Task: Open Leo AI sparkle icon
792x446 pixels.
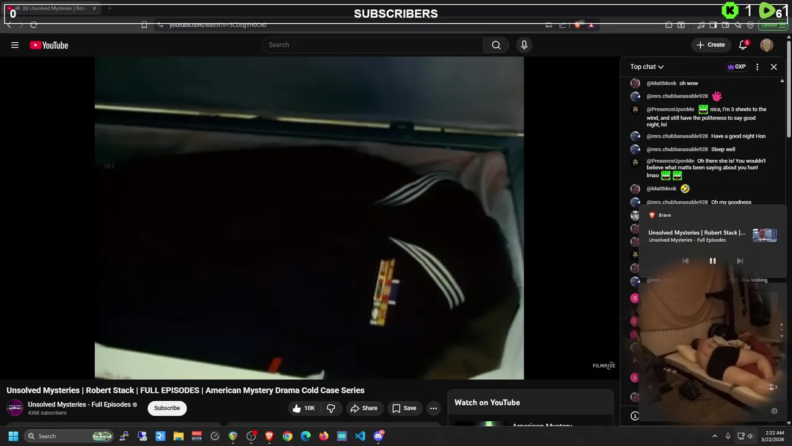Action: click(x=738, y=25)
